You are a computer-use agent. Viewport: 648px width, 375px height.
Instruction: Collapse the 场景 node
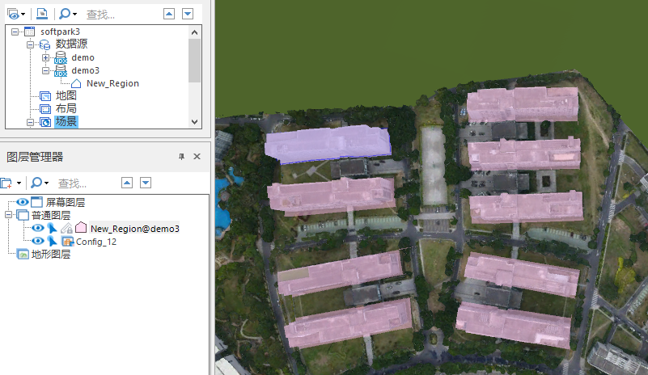[30, 123]
